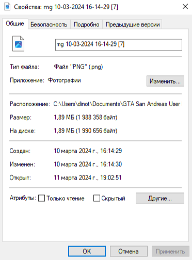Image resolution: width=192 pixels, height=260 pixels.
Task: Toggle the Скрытый attribute checkbox
Action: [97, 198]
